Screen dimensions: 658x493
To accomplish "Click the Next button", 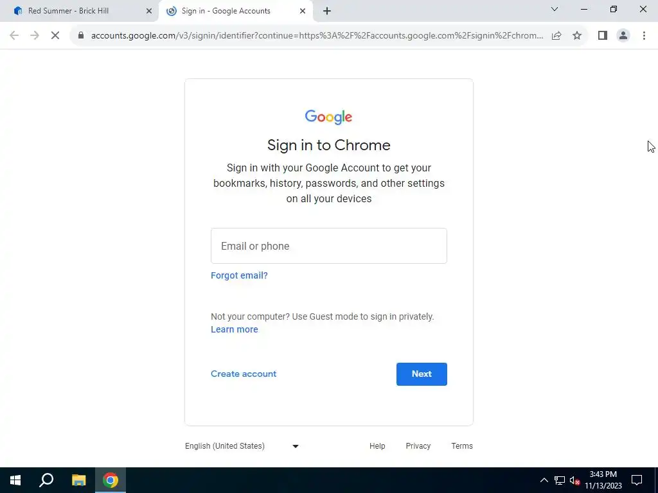I will coord(422,374).
